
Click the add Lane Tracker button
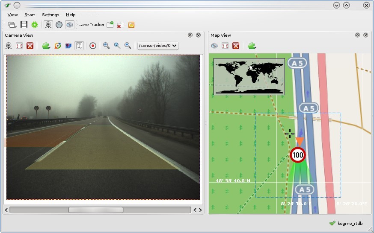click(x=110, y=25)
